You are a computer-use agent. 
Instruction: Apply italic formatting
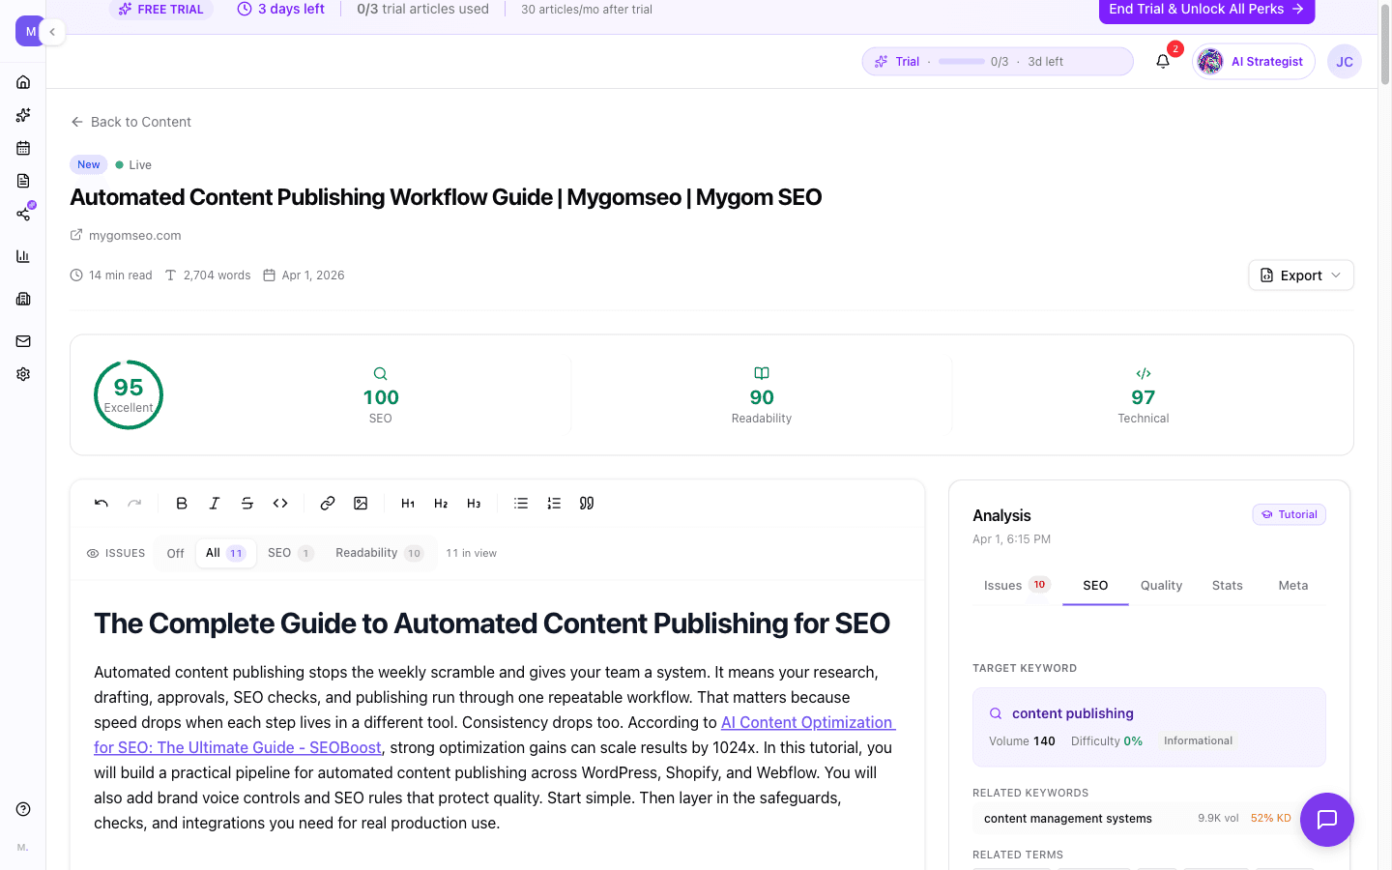(215, 503)
